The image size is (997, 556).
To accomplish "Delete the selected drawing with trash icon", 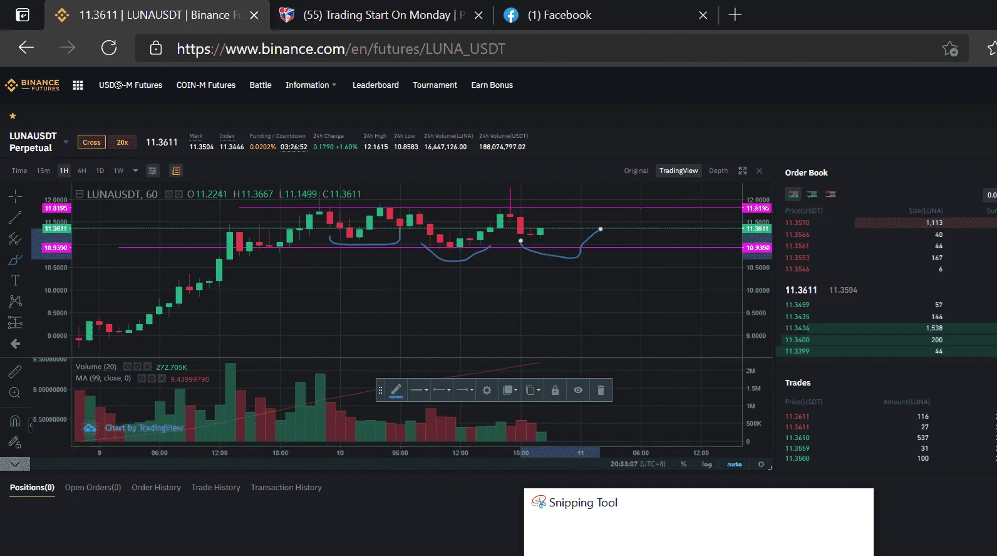I will pos(601,391).
